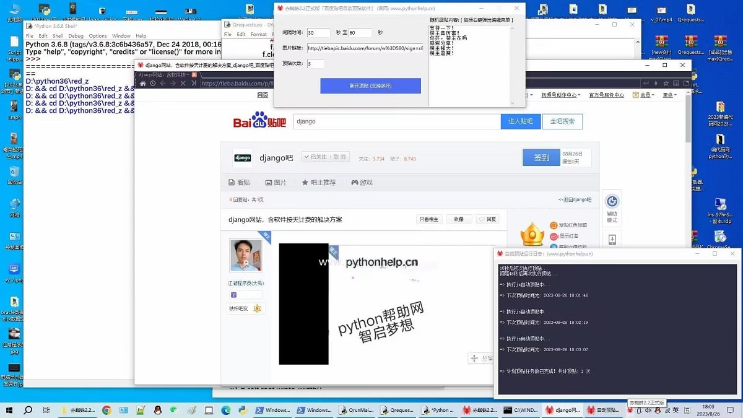Click the browser history clock icon
Viewport: 743px width, 418px height.
[x=152, y=84]
